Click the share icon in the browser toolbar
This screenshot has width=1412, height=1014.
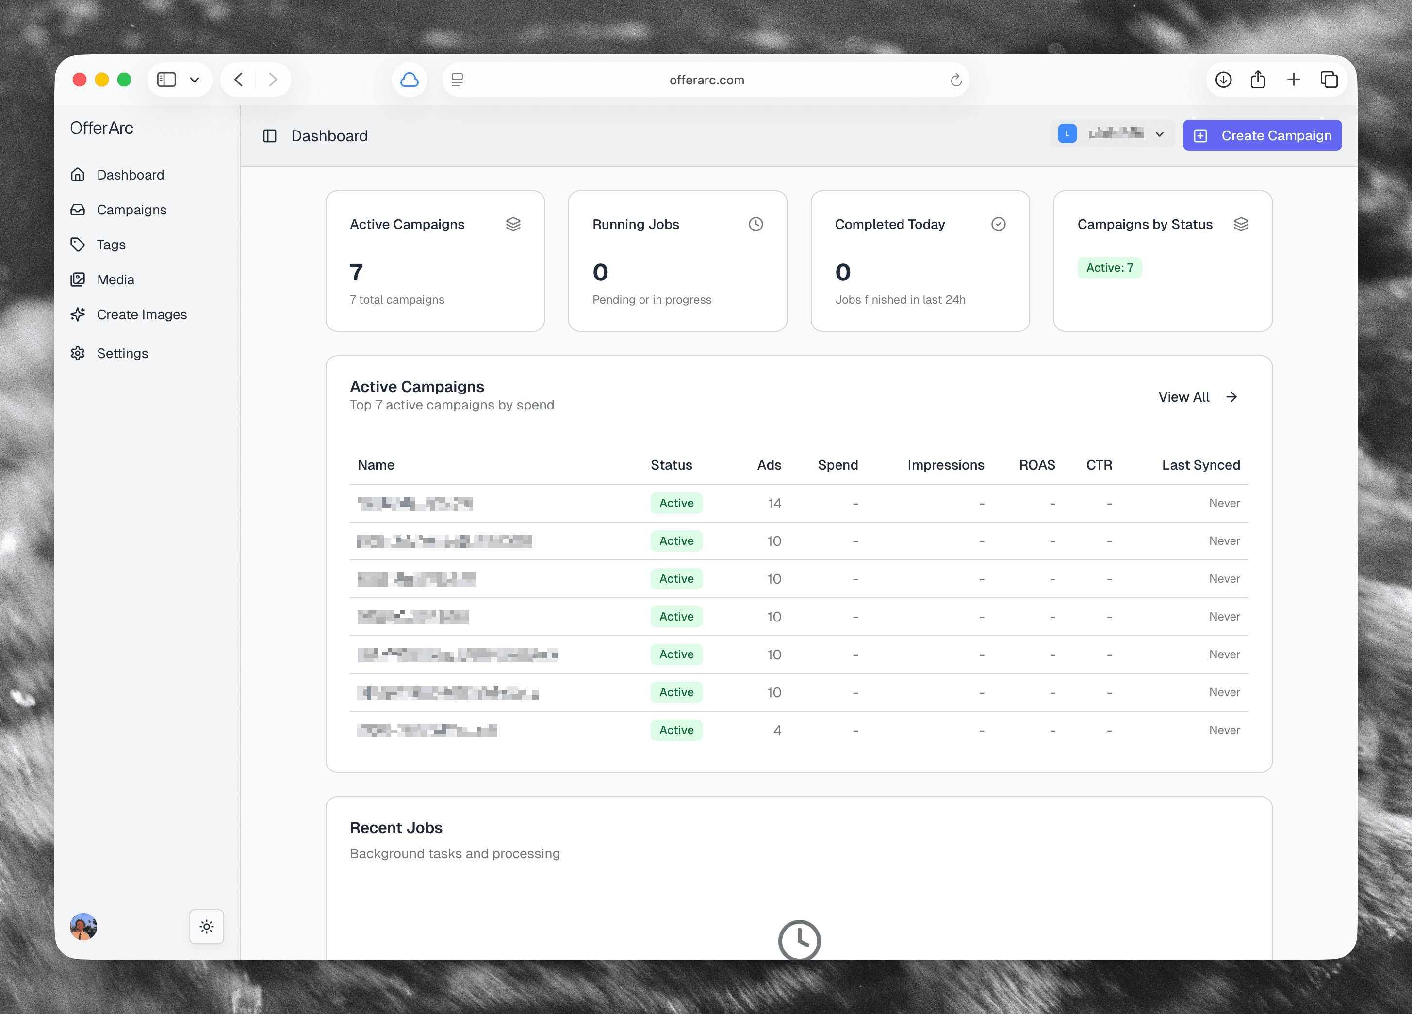pos(1258,79)
